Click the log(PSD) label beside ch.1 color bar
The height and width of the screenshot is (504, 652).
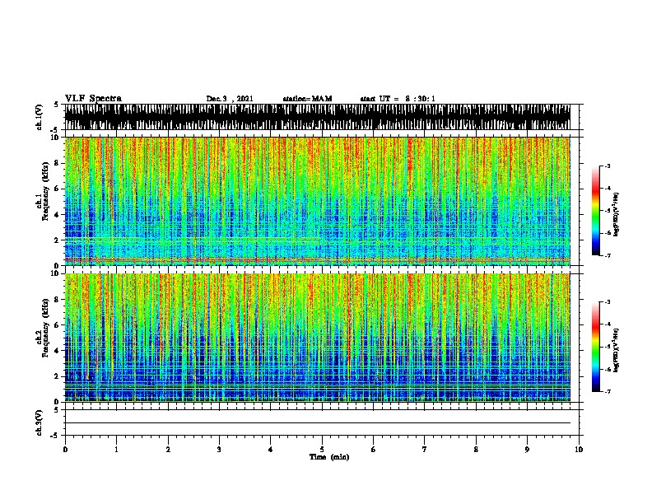tap(617, 214)
